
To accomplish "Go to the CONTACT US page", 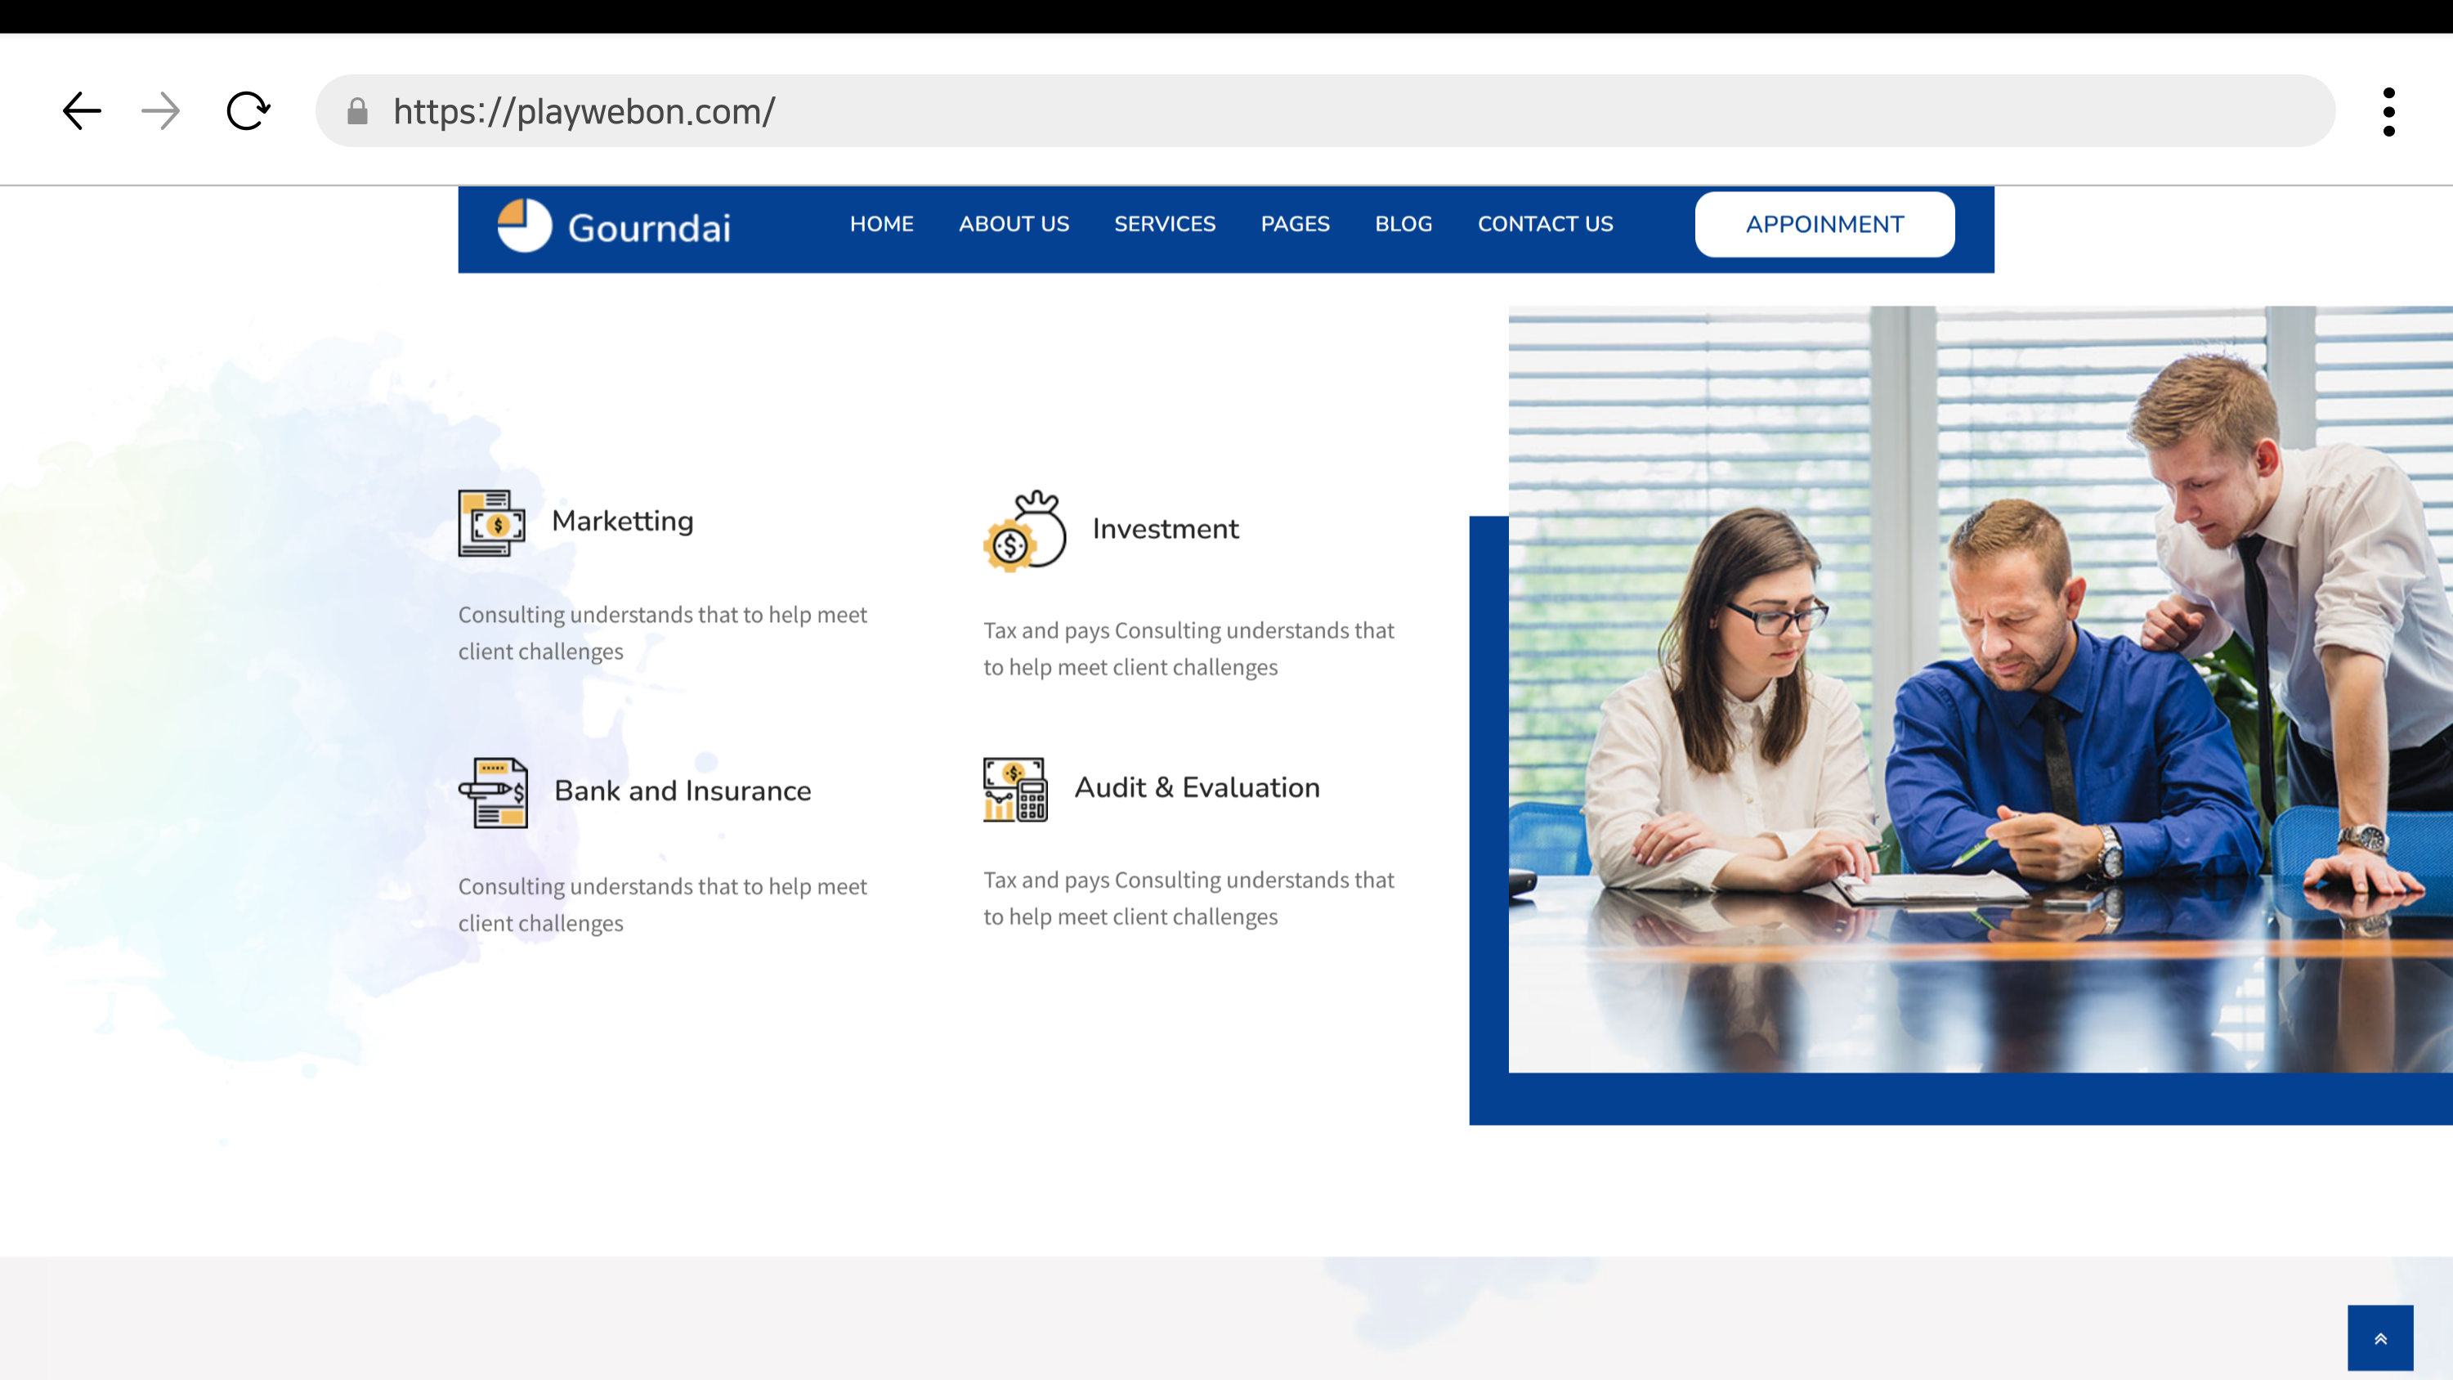I will pyautogui.click(x=1545, y=224).
